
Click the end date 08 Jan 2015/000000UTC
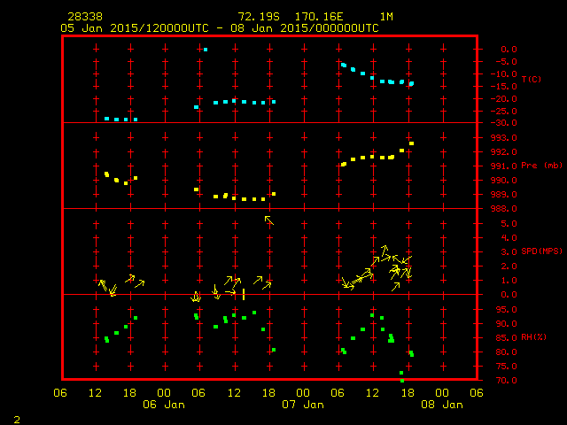tap(305, 28)
